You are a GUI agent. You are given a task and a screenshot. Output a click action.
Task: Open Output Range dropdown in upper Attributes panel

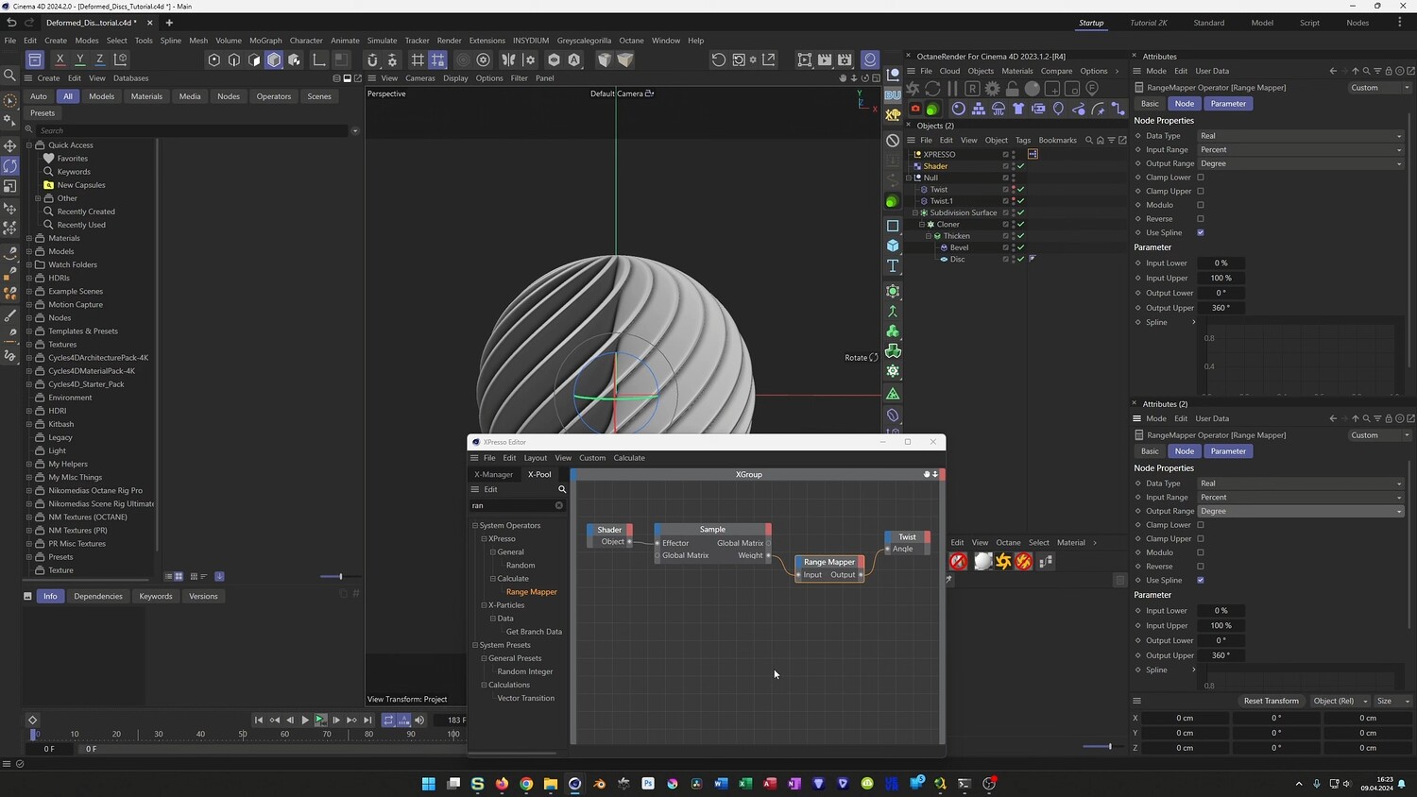[x=1300, y=163]
